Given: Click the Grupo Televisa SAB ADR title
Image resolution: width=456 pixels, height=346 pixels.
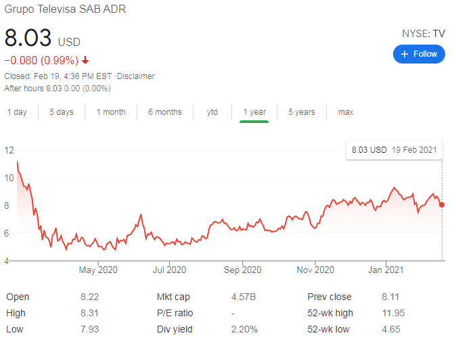Looking at the screenshot, I should pyautogui.click(x=65, y=9).
